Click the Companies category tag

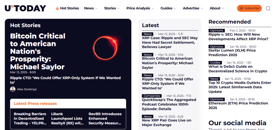point(152,96)
